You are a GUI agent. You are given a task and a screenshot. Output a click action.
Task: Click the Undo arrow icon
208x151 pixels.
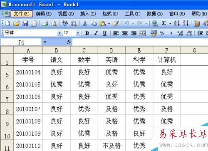tap(126, 23)
